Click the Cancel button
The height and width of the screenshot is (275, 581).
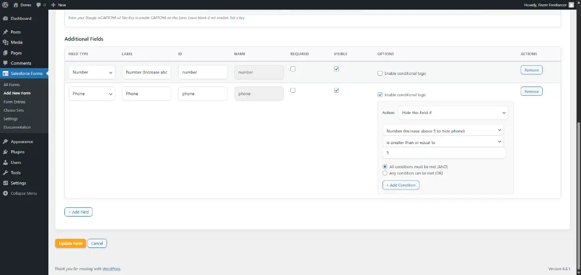click(x=97, y=243)
